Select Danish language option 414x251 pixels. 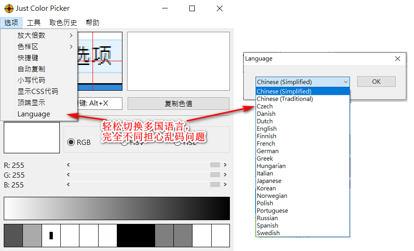point(303,114)
